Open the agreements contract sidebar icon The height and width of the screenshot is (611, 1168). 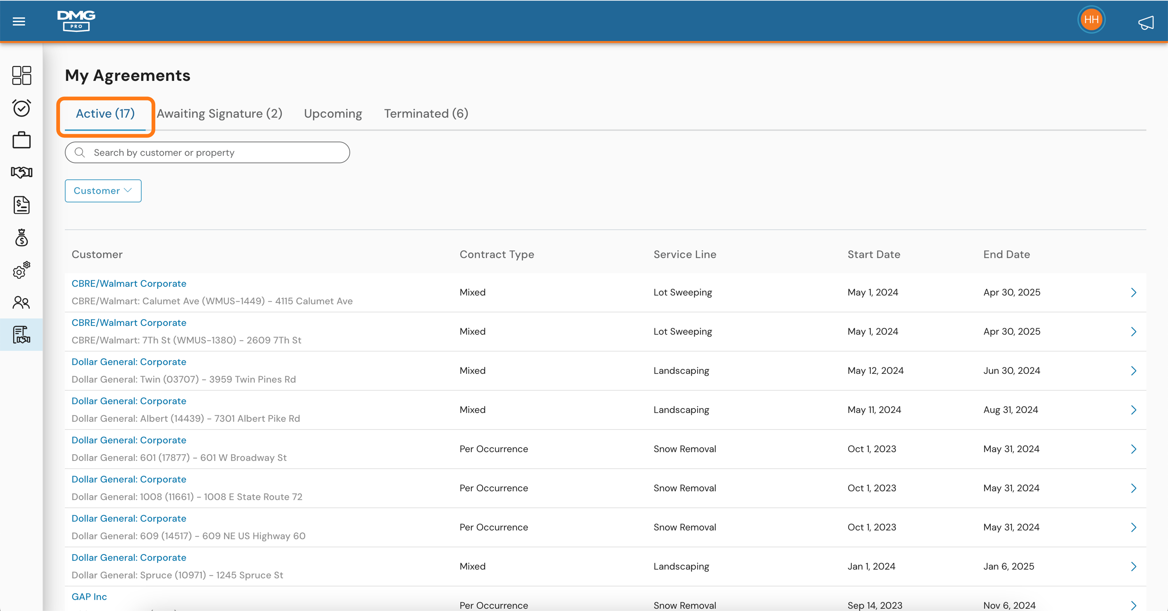click(21, 335)
